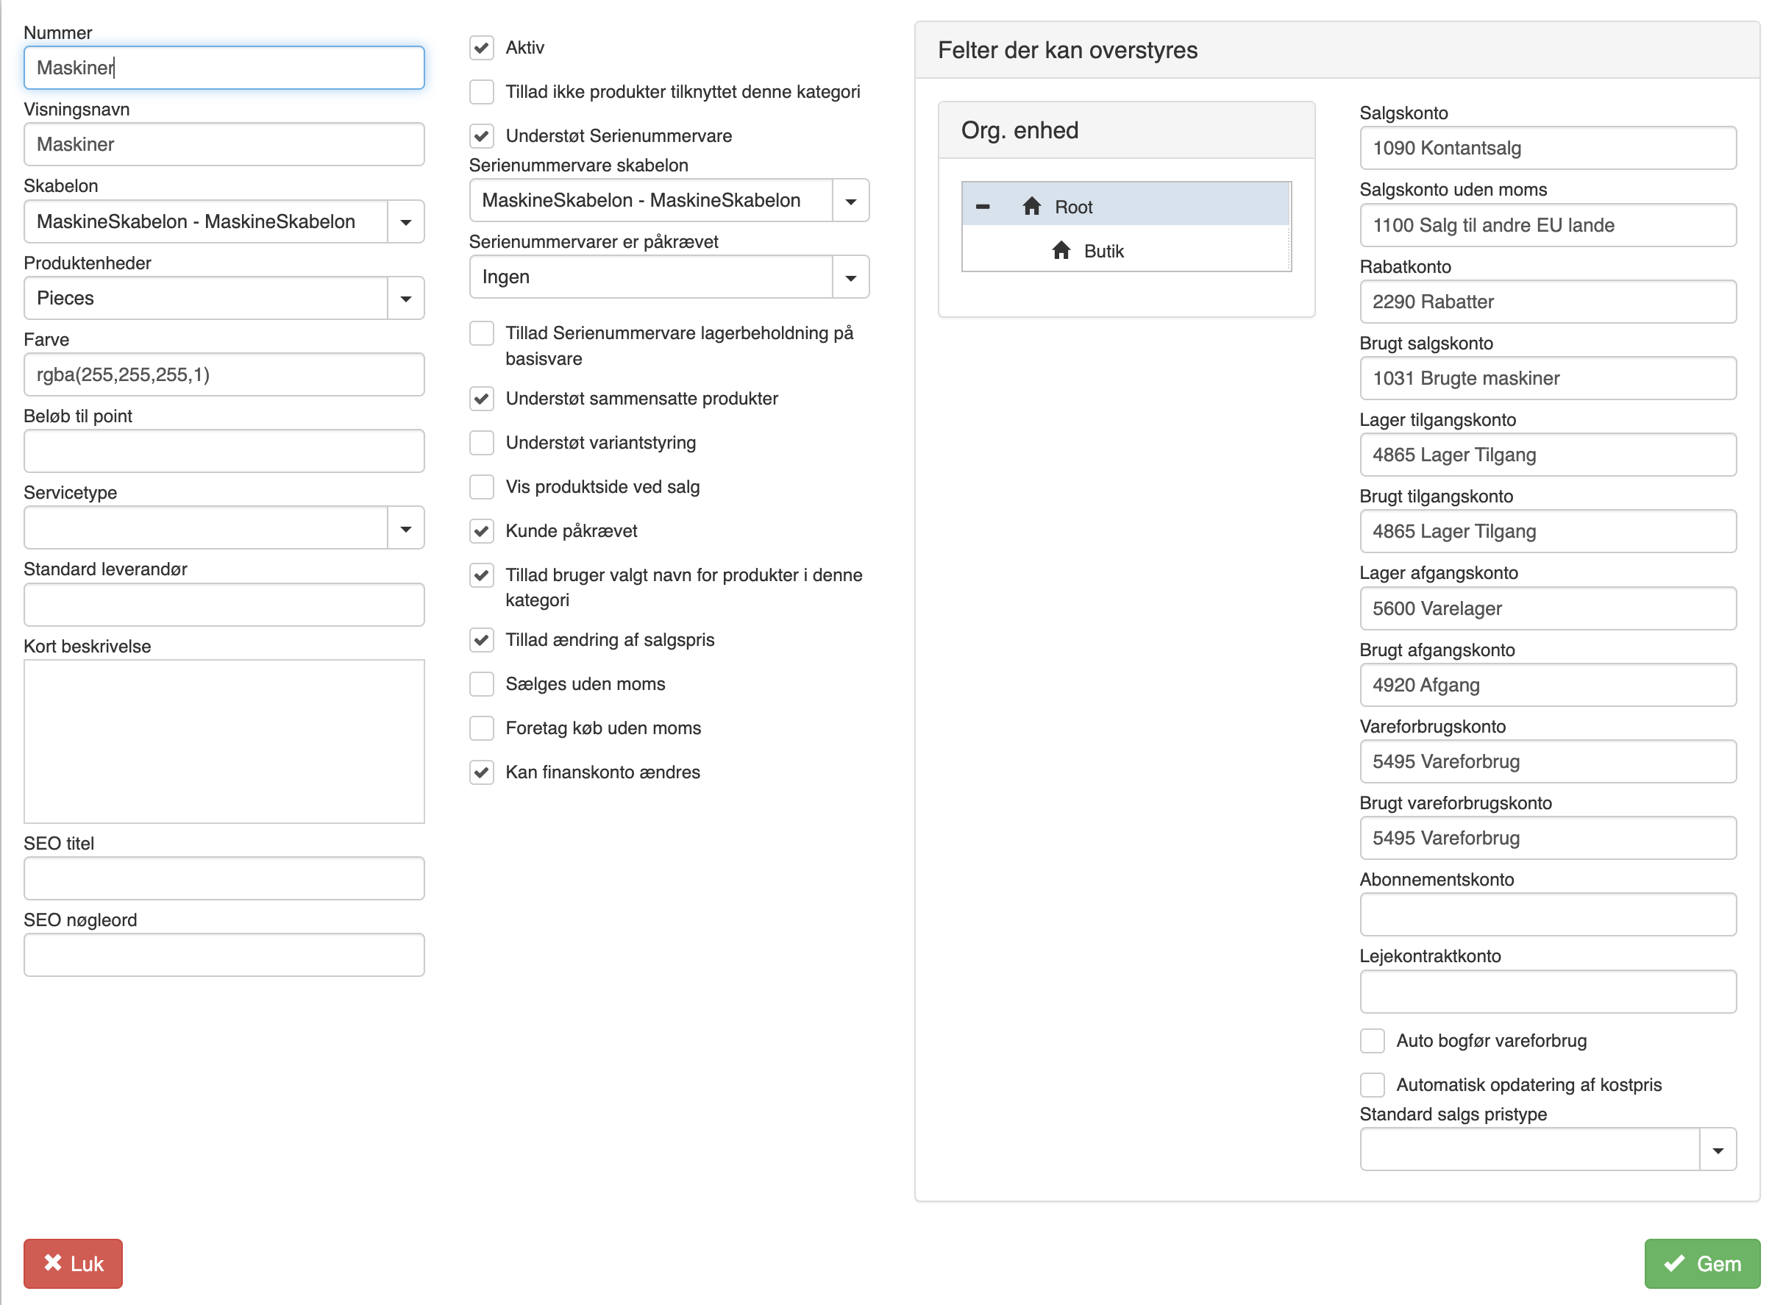
Task: Select the Root org unit
Action: (x=1125, y=204)
